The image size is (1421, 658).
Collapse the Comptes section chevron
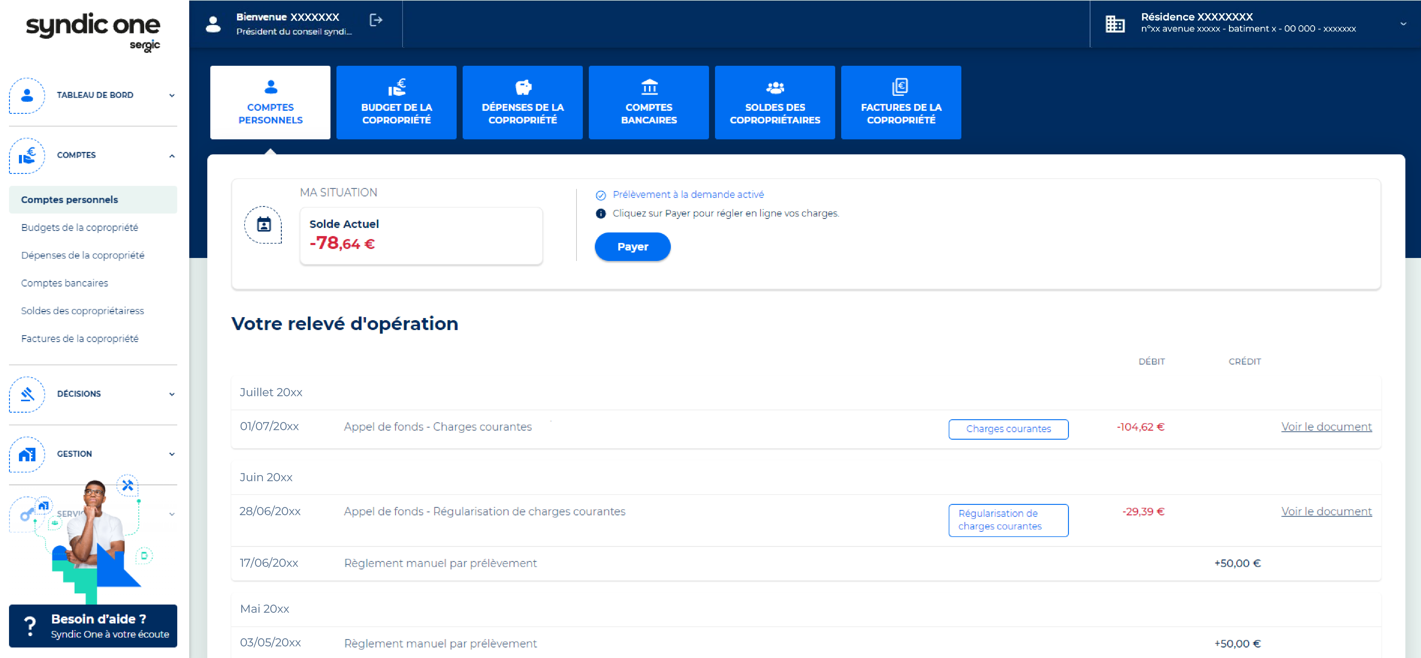pos(172,156)
